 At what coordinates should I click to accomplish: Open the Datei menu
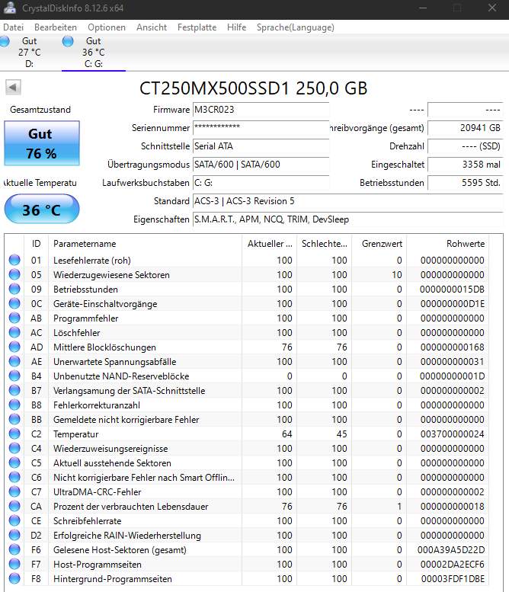click(x=13, y=27)
